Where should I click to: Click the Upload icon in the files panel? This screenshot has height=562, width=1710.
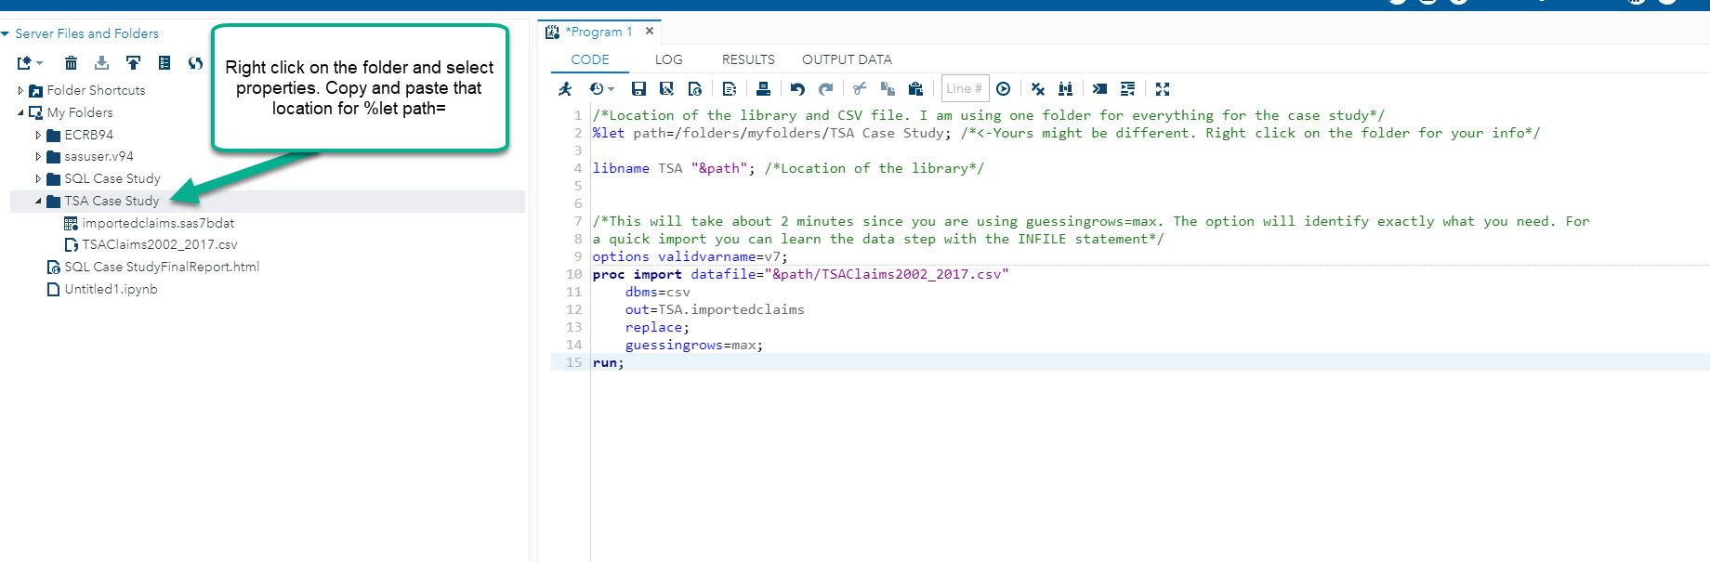click(133, 63)
